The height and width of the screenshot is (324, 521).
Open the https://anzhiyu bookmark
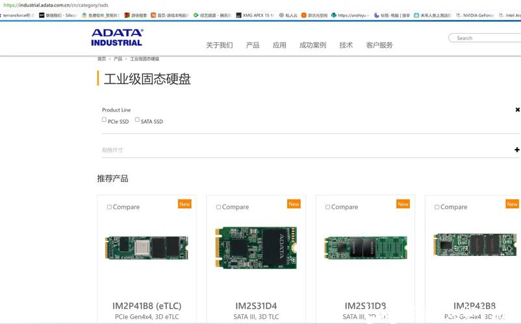pos(350,16)
